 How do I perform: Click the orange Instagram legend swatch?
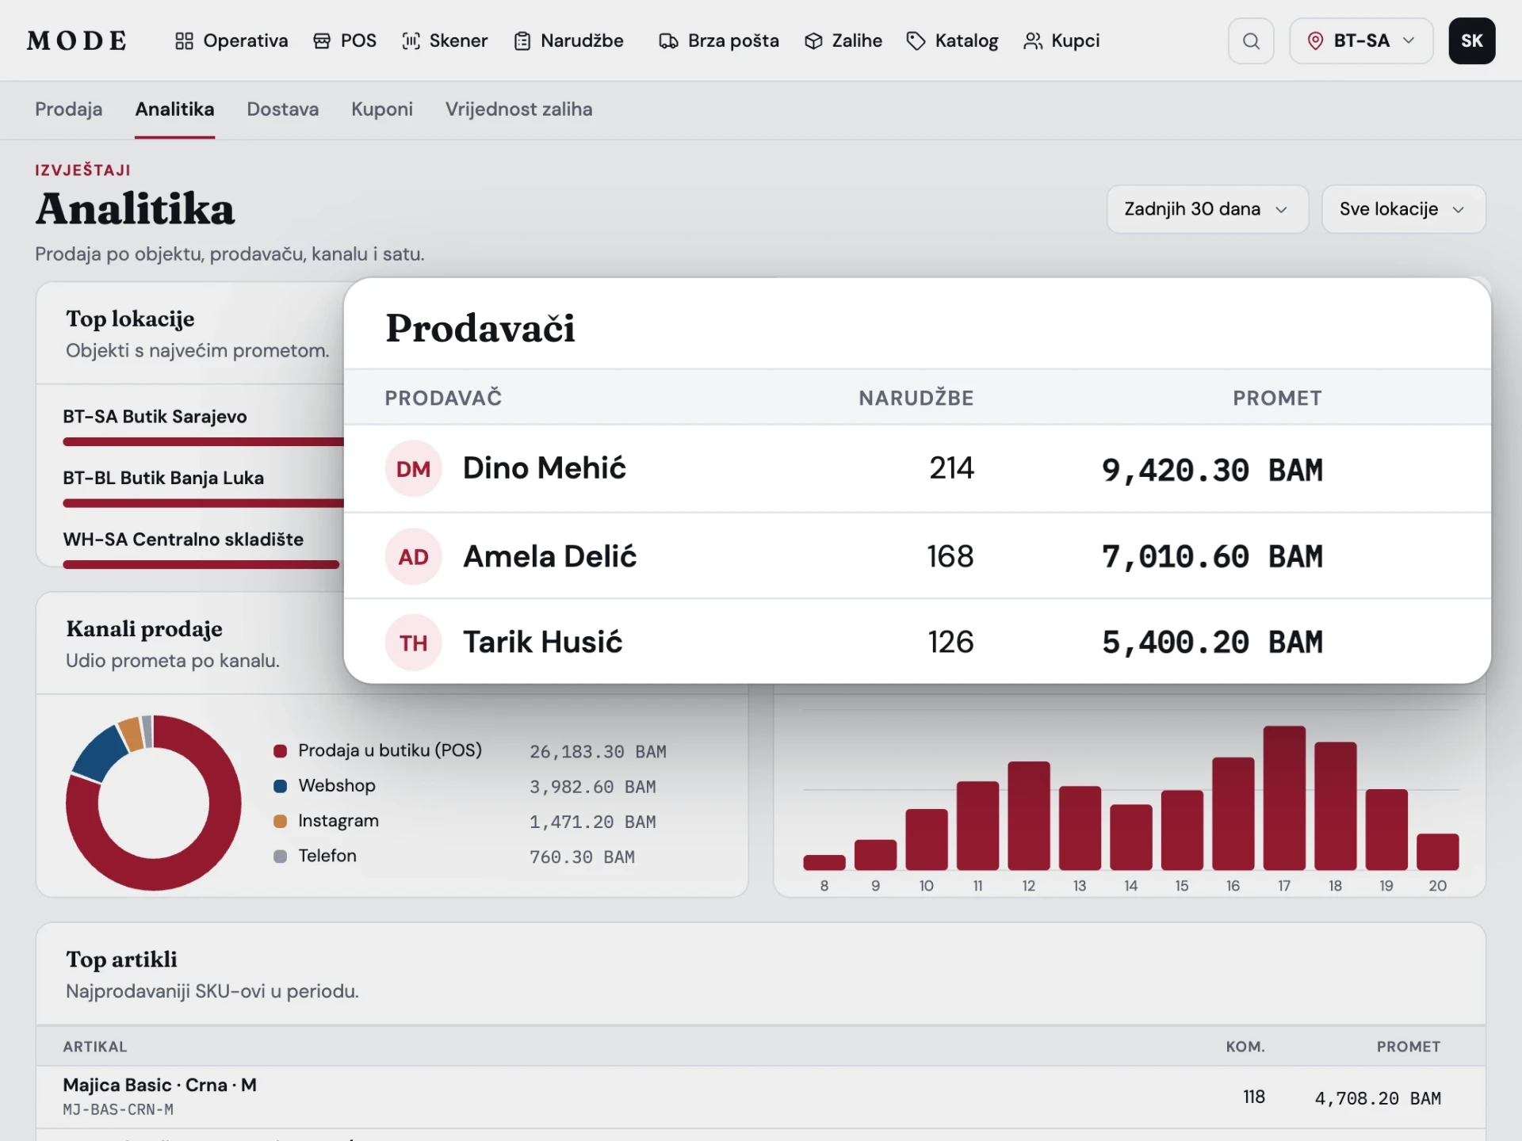click(x=280, y=822)
